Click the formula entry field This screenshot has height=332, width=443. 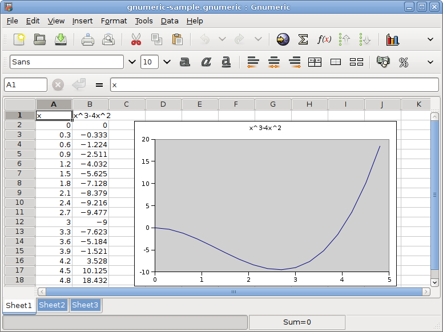tap(274, 85)
